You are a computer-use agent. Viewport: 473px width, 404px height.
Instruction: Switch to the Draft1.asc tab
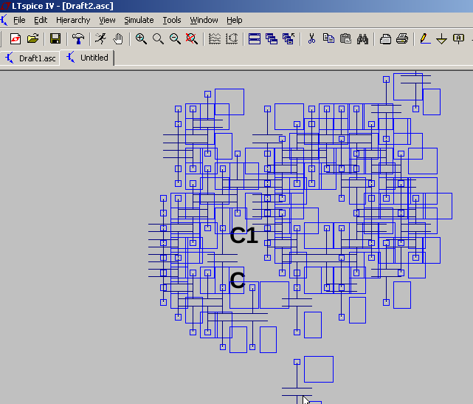click(30, 58)
